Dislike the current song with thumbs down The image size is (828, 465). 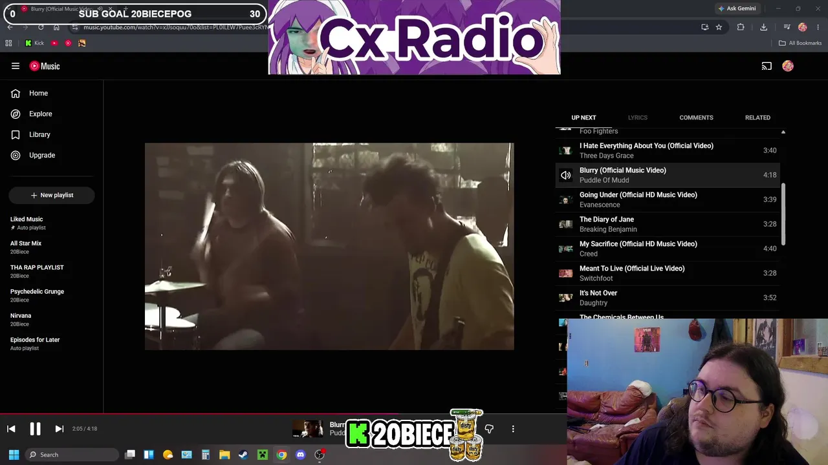tap(489, 429)
